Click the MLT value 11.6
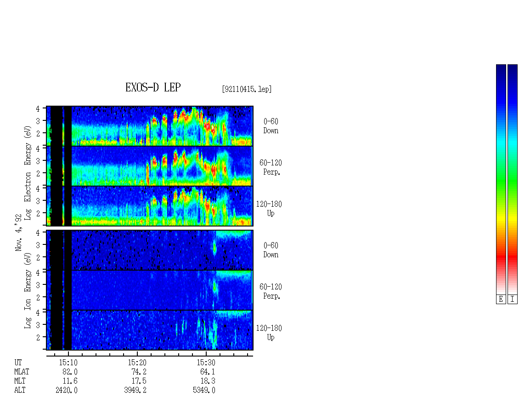The width and height of the screenshot is (519, 402). (70, 381)
